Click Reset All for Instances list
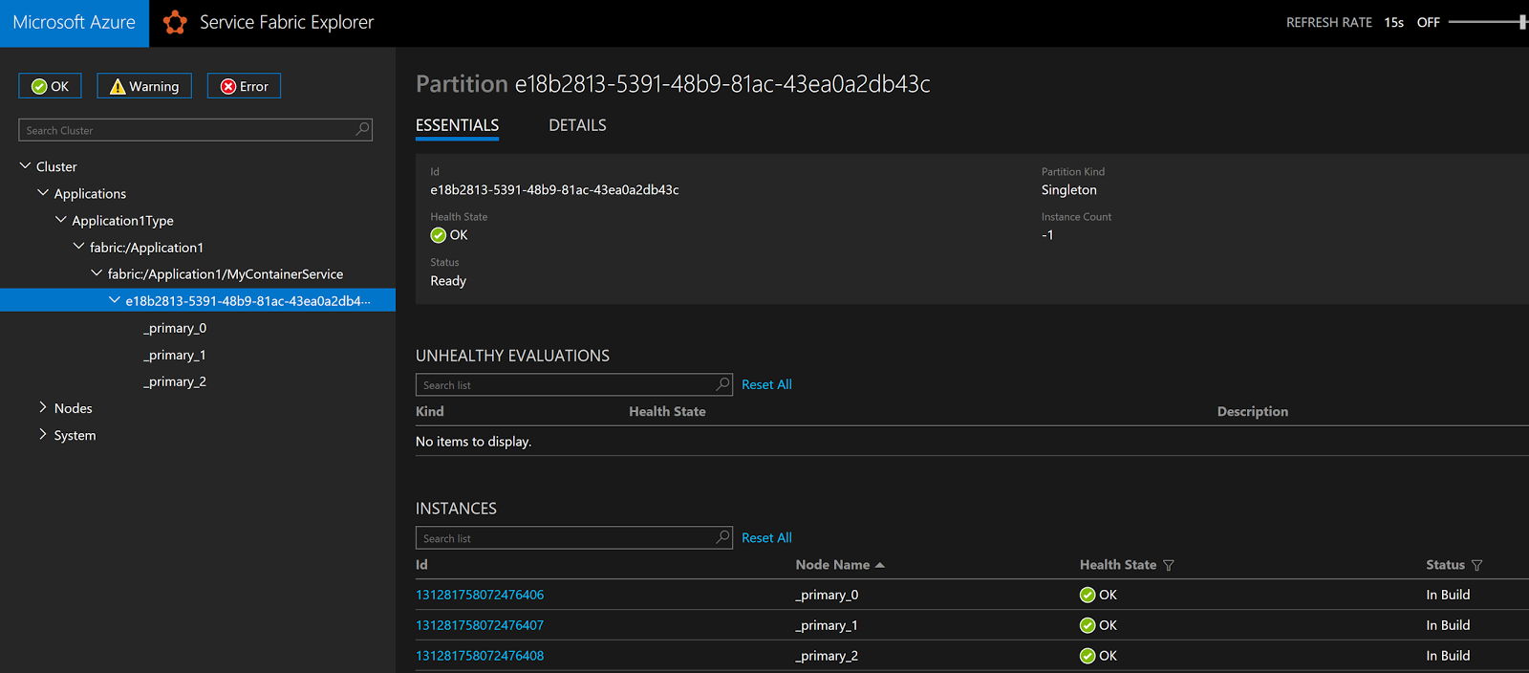The image size is (1529, 673). pos(766,537)
